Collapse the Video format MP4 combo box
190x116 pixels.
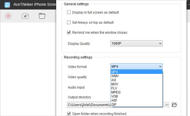click(x=137, y=66)
